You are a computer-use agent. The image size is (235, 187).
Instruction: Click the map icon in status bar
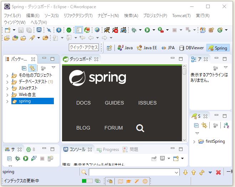tap(120, 181)
